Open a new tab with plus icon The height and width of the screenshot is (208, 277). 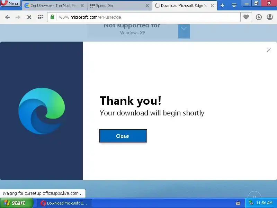point(222,6)
